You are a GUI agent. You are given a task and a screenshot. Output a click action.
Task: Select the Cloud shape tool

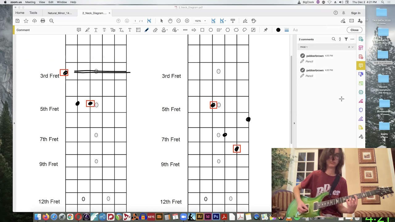coord(236,30)
